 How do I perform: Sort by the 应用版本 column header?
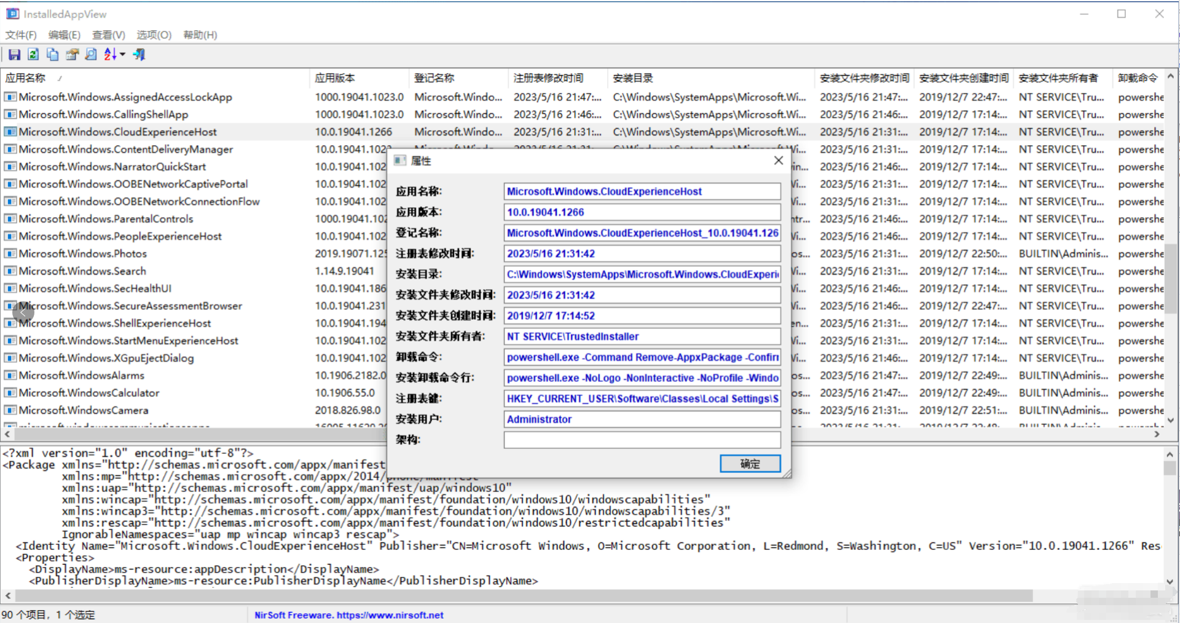click(x=359, y=77)
